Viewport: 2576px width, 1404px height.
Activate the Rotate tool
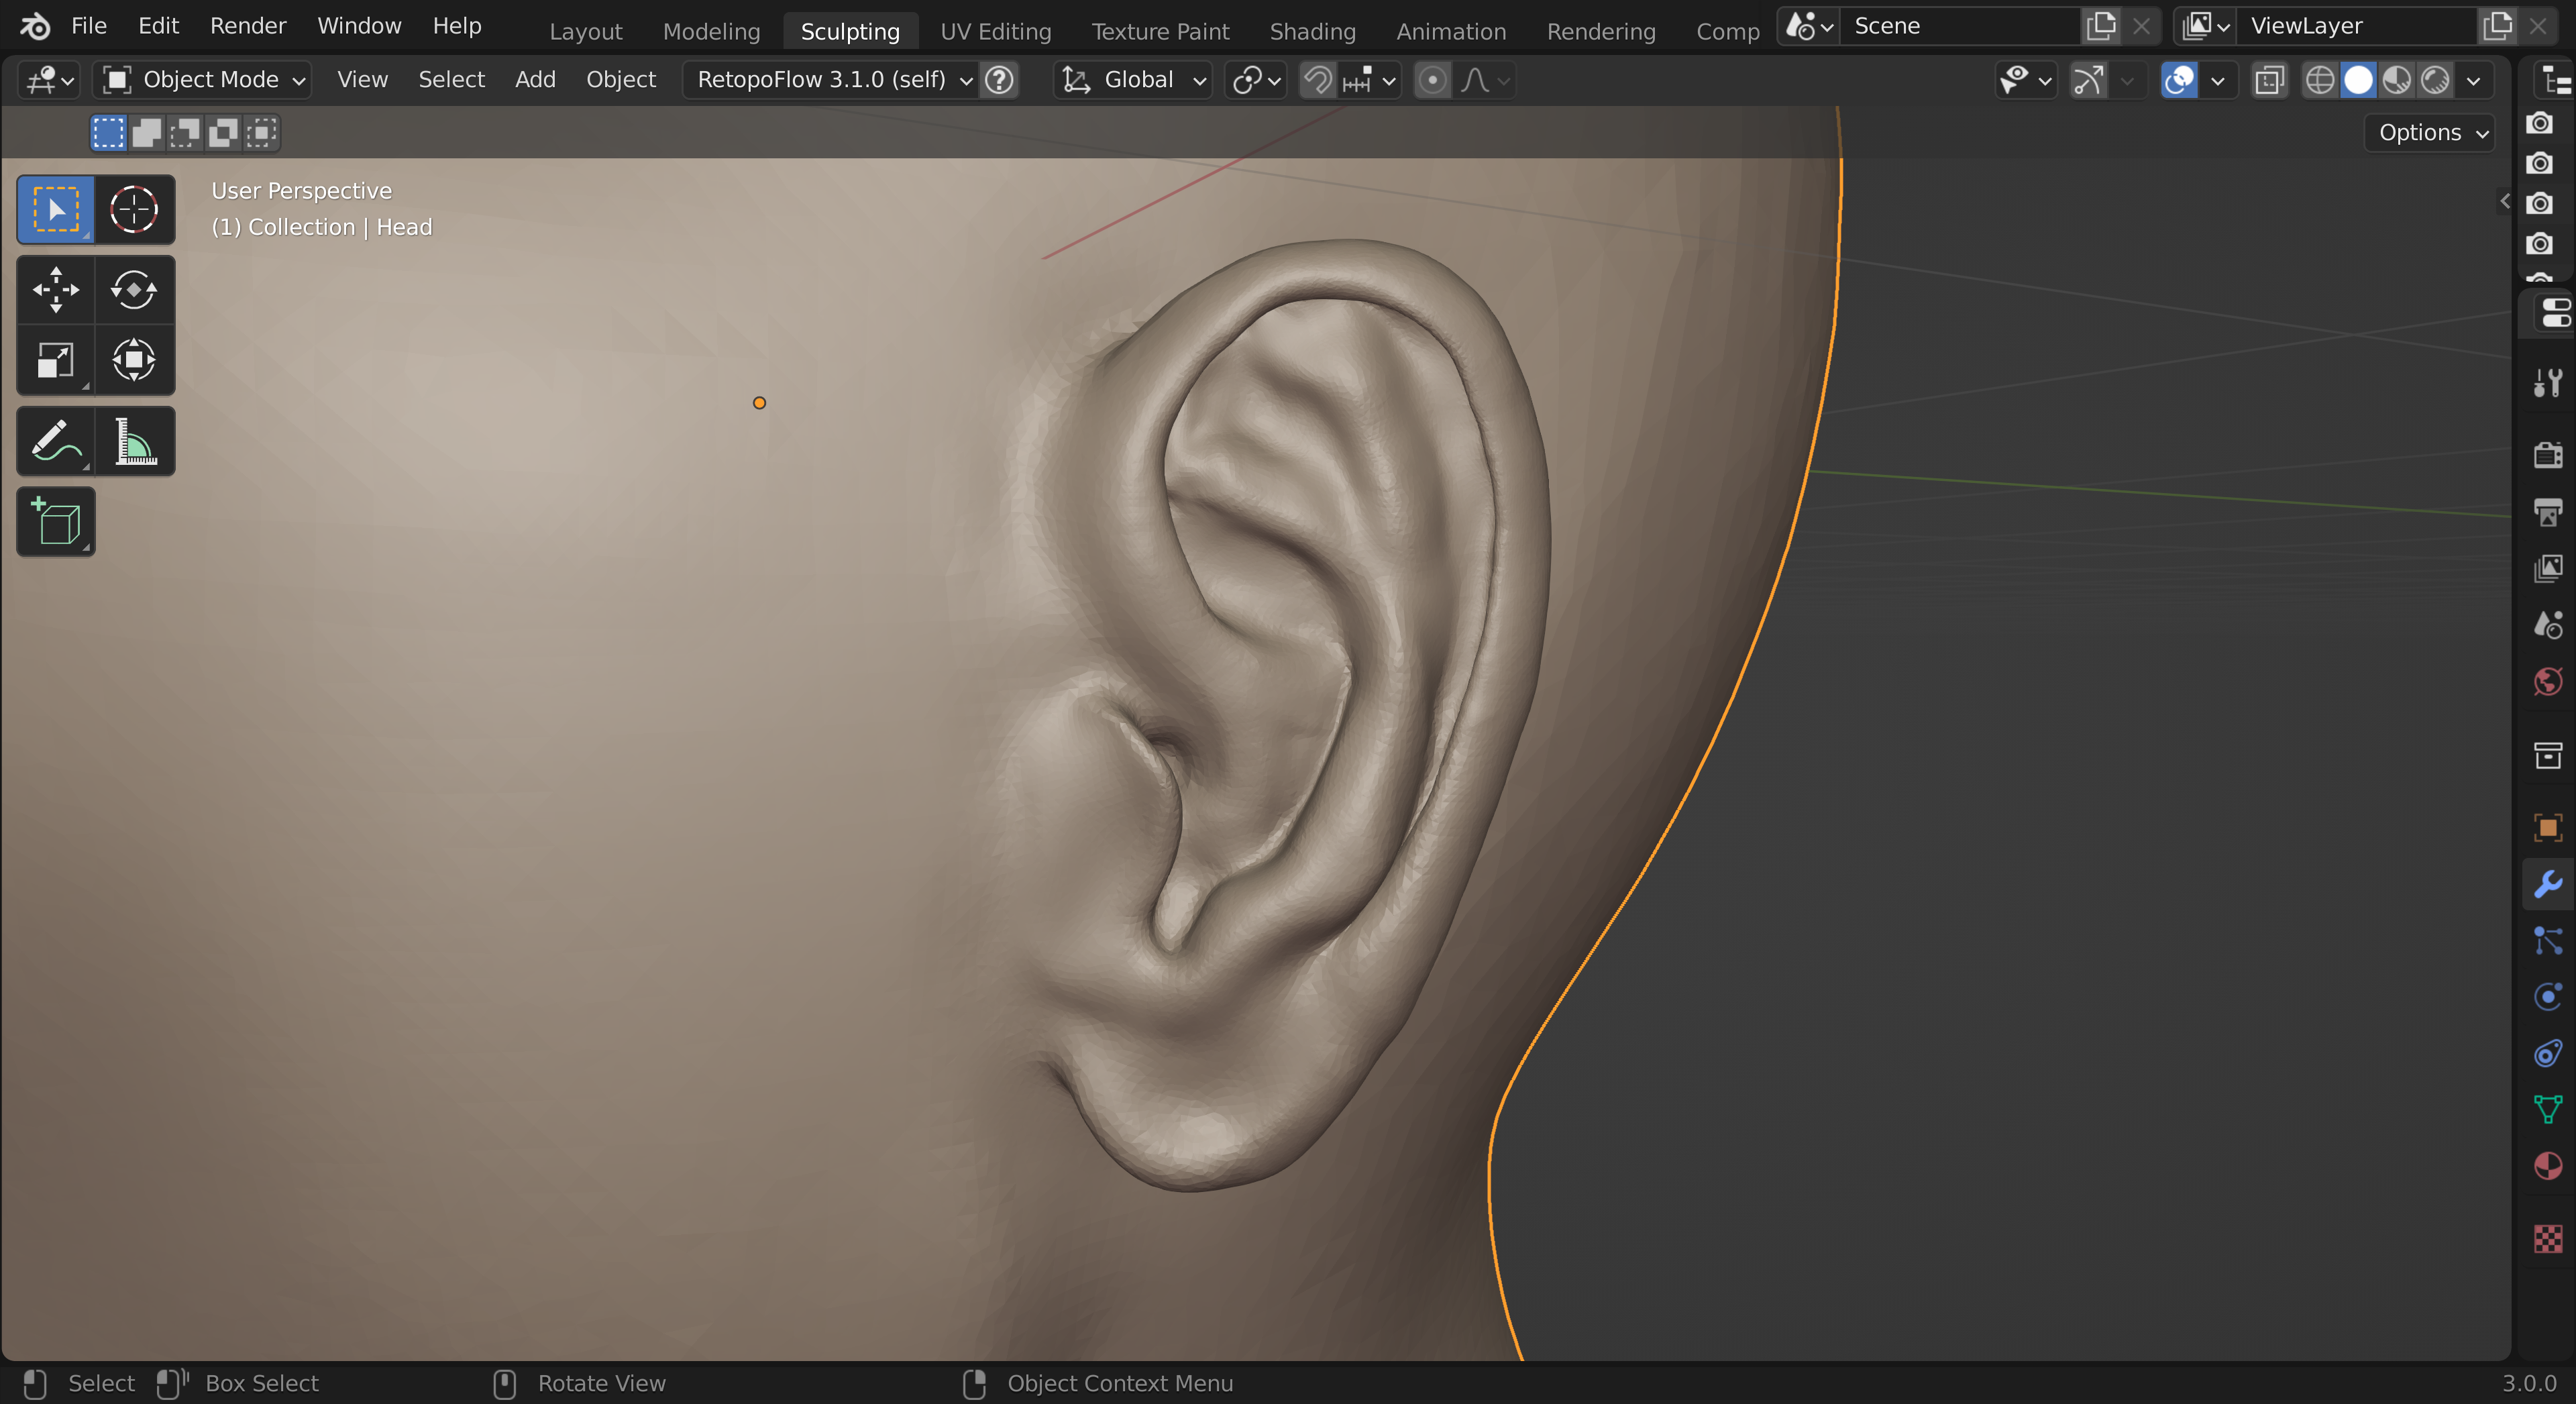coord(133,290)
